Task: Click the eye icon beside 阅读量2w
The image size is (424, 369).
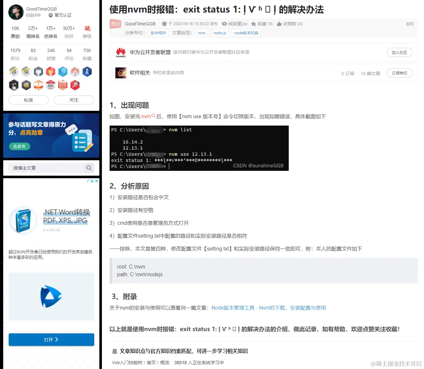Action: tap(224, 24)
